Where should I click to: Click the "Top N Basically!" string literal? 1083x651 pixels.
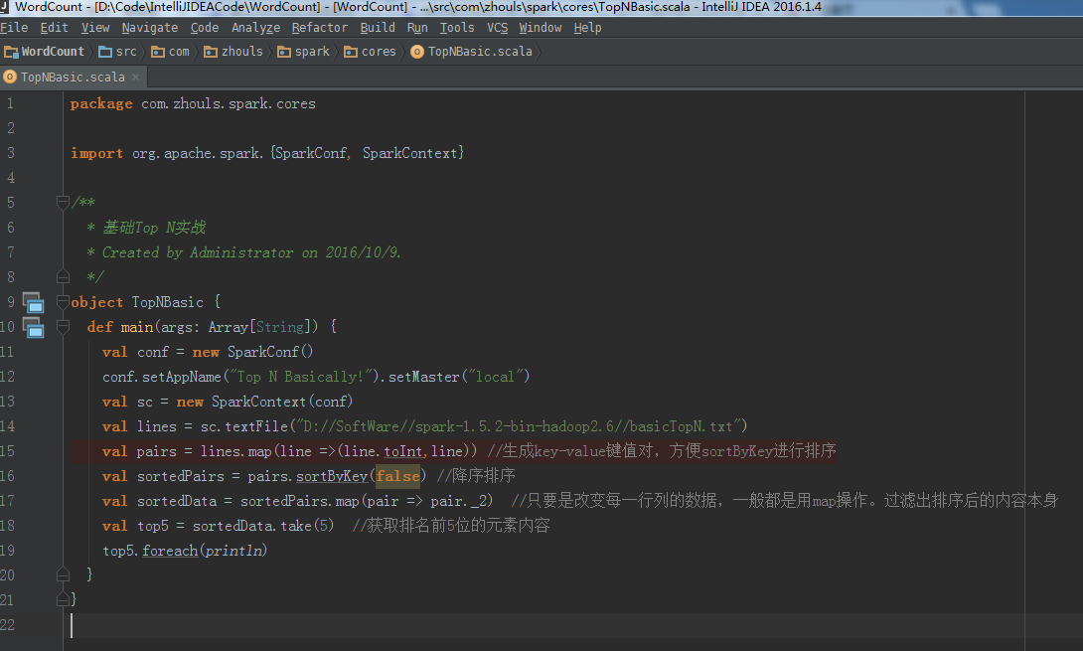[x=302, y=377]
